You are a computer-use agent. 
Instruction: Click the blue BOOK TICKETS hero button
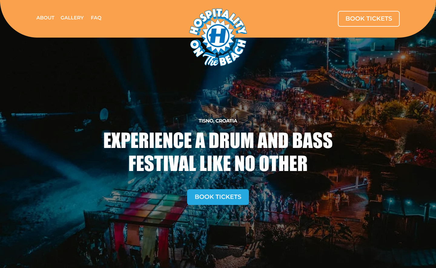pos(218,197)
